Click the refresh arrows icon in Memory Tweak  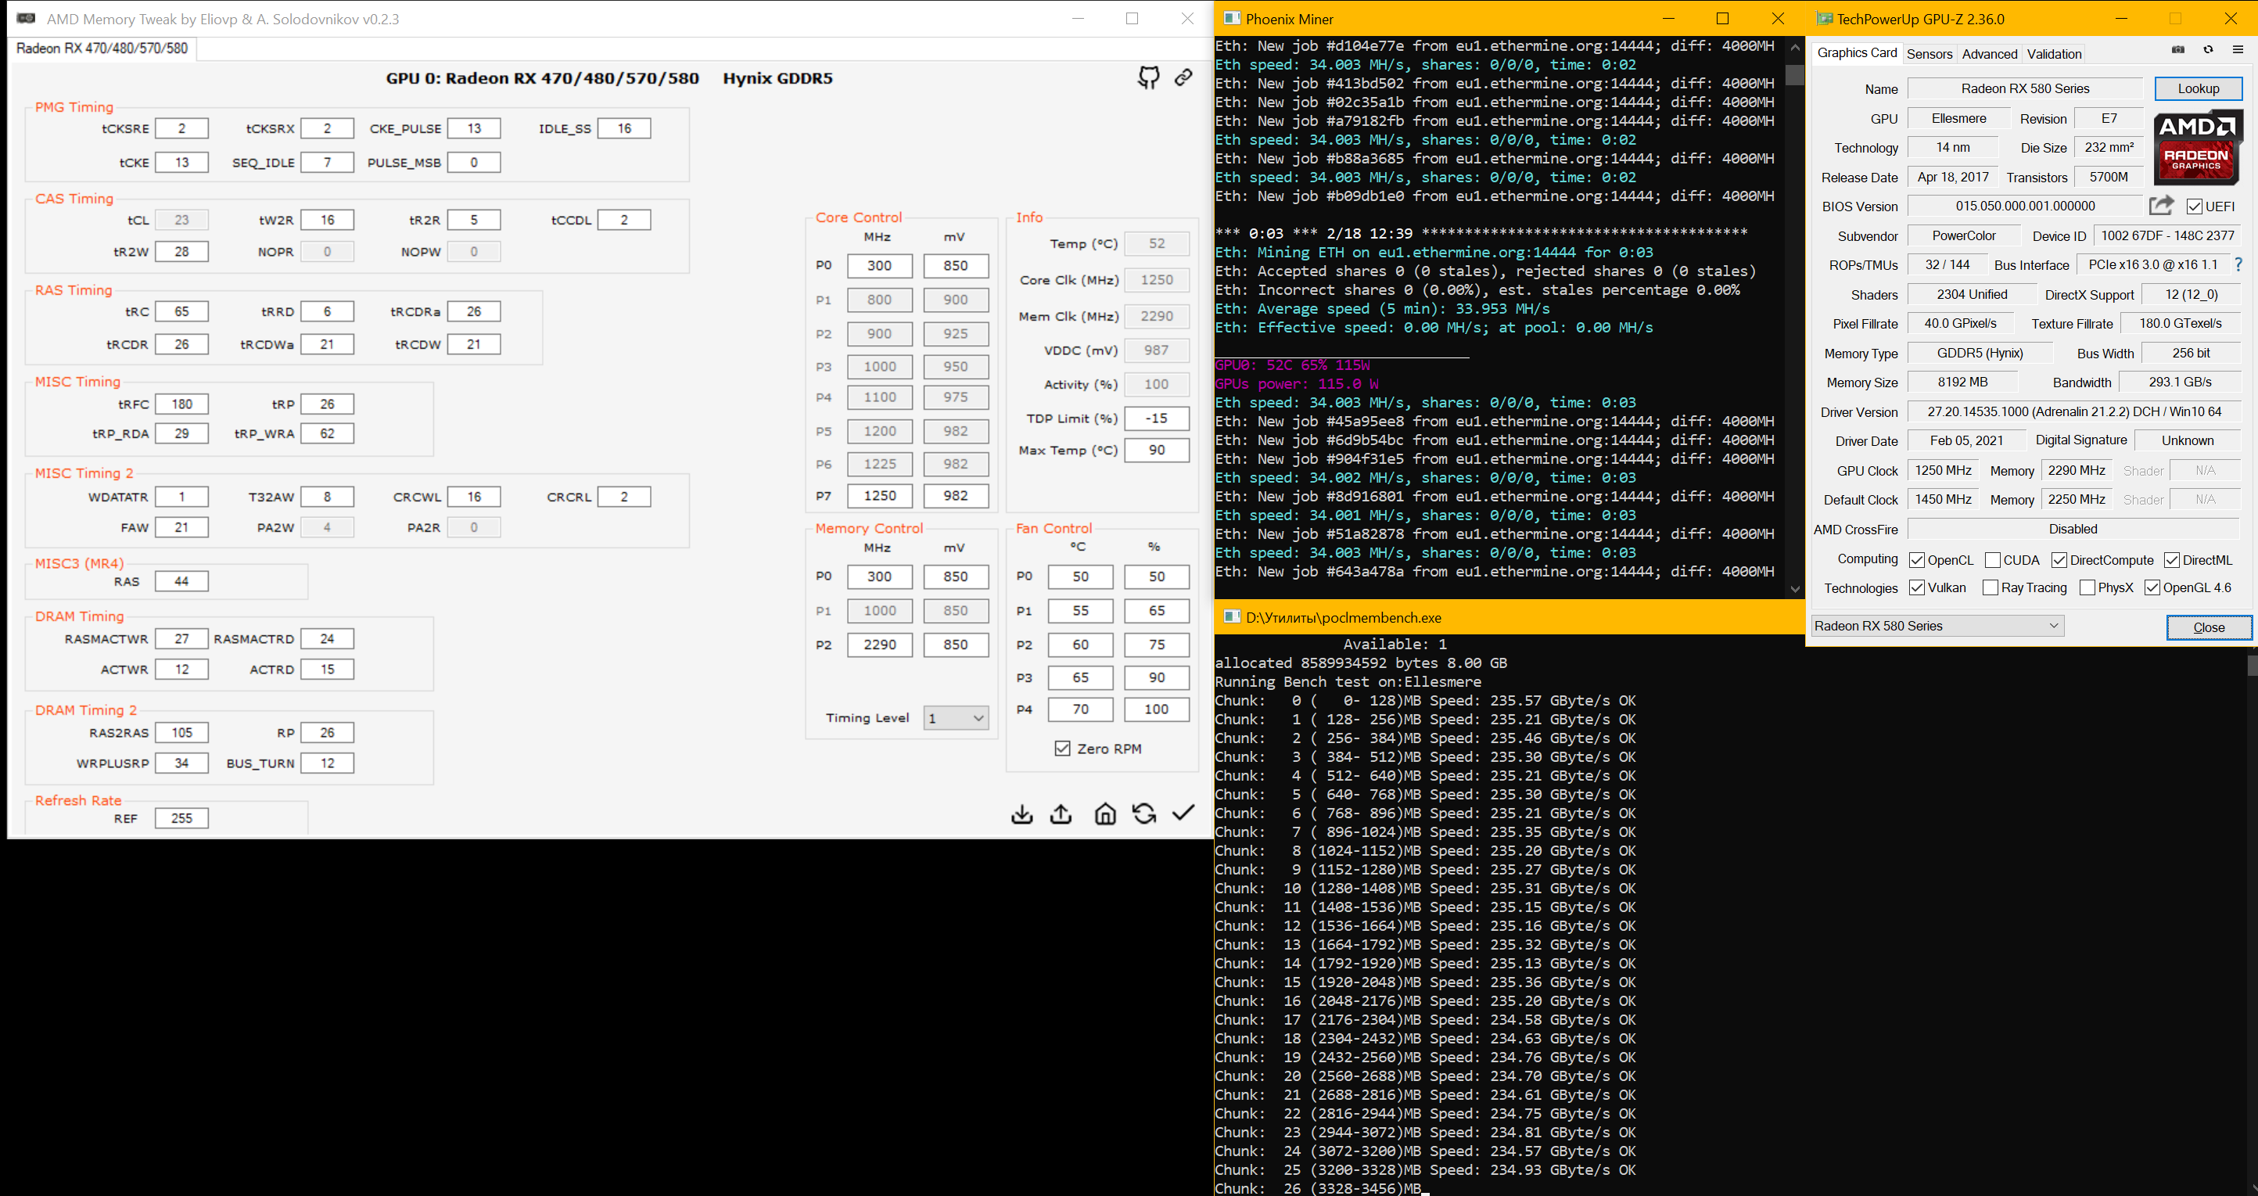(1144, 814)
